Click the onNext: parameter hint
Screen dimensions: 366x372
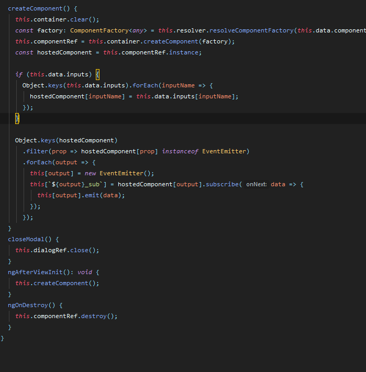tap(257, 184)
